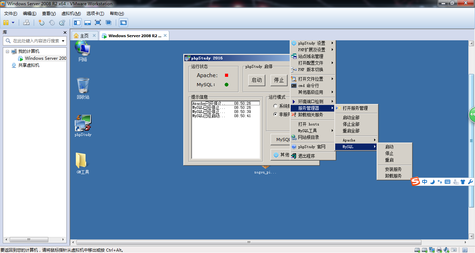Choose 退出程序 to exit phpStudy
This screenshot has width=475, height=253.
[313, 156]
